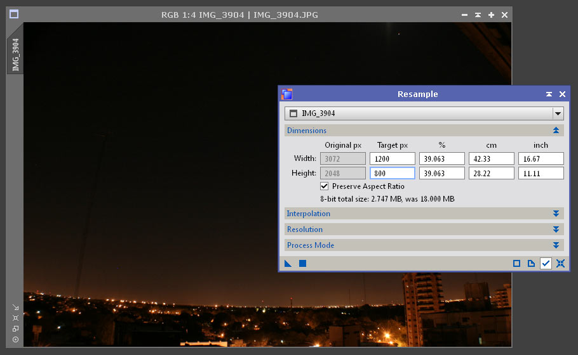The image size is (578, 355).
Task: Click the Track View checkmark icon
Action: [x=546, y=264]
